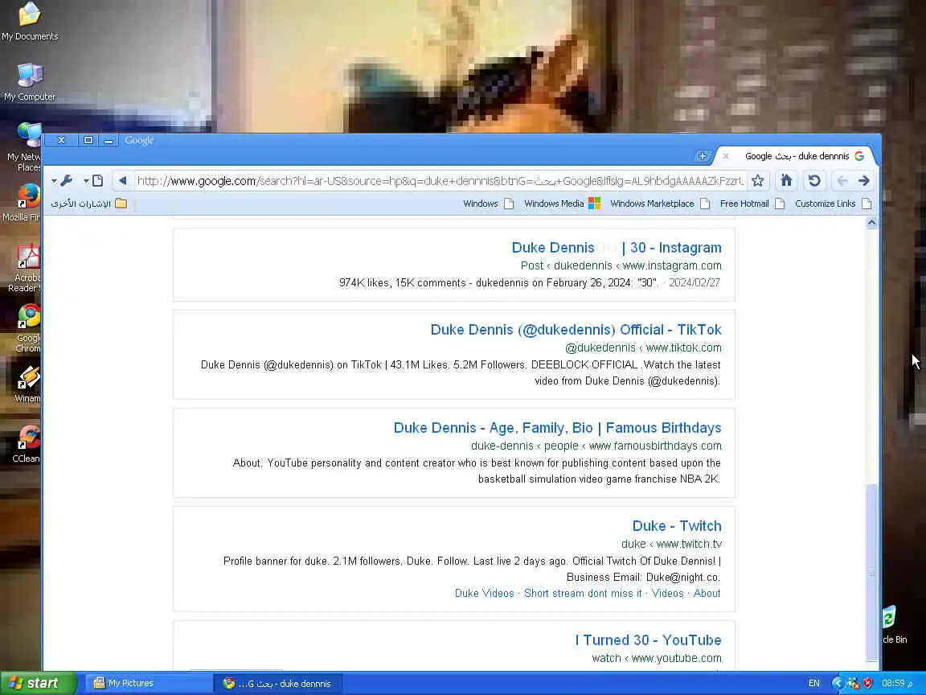The height and width of the screenshot is (695, 926).
Task: Select the Chrome duke dennnis taskbar button
Action: coord(277,683)
